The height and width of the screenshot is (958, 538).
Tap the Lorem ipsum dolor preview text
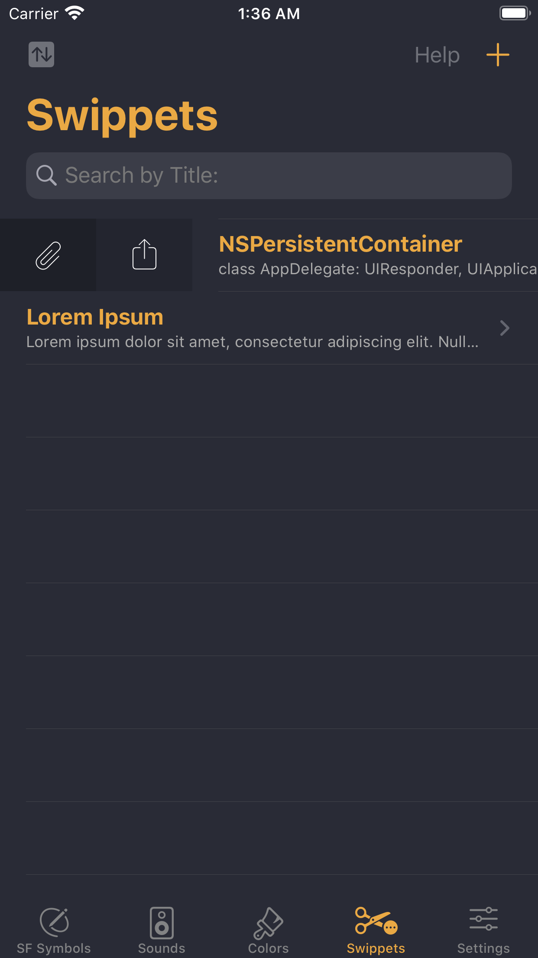(252, 342)
